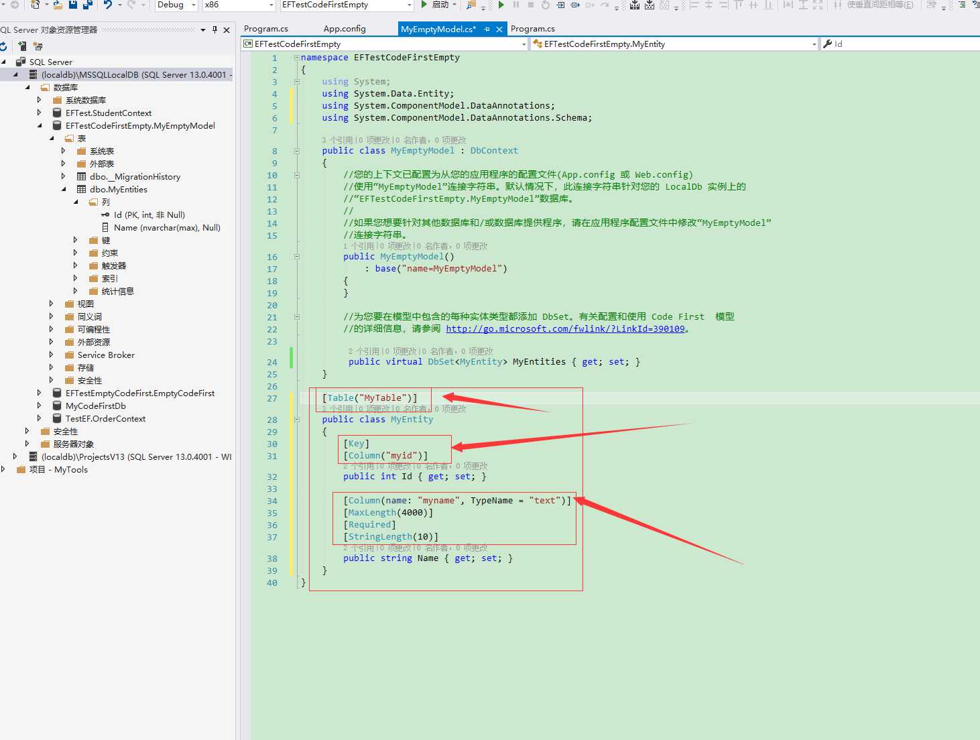Open the Object Explorer window position menu

tap(202, 29)
